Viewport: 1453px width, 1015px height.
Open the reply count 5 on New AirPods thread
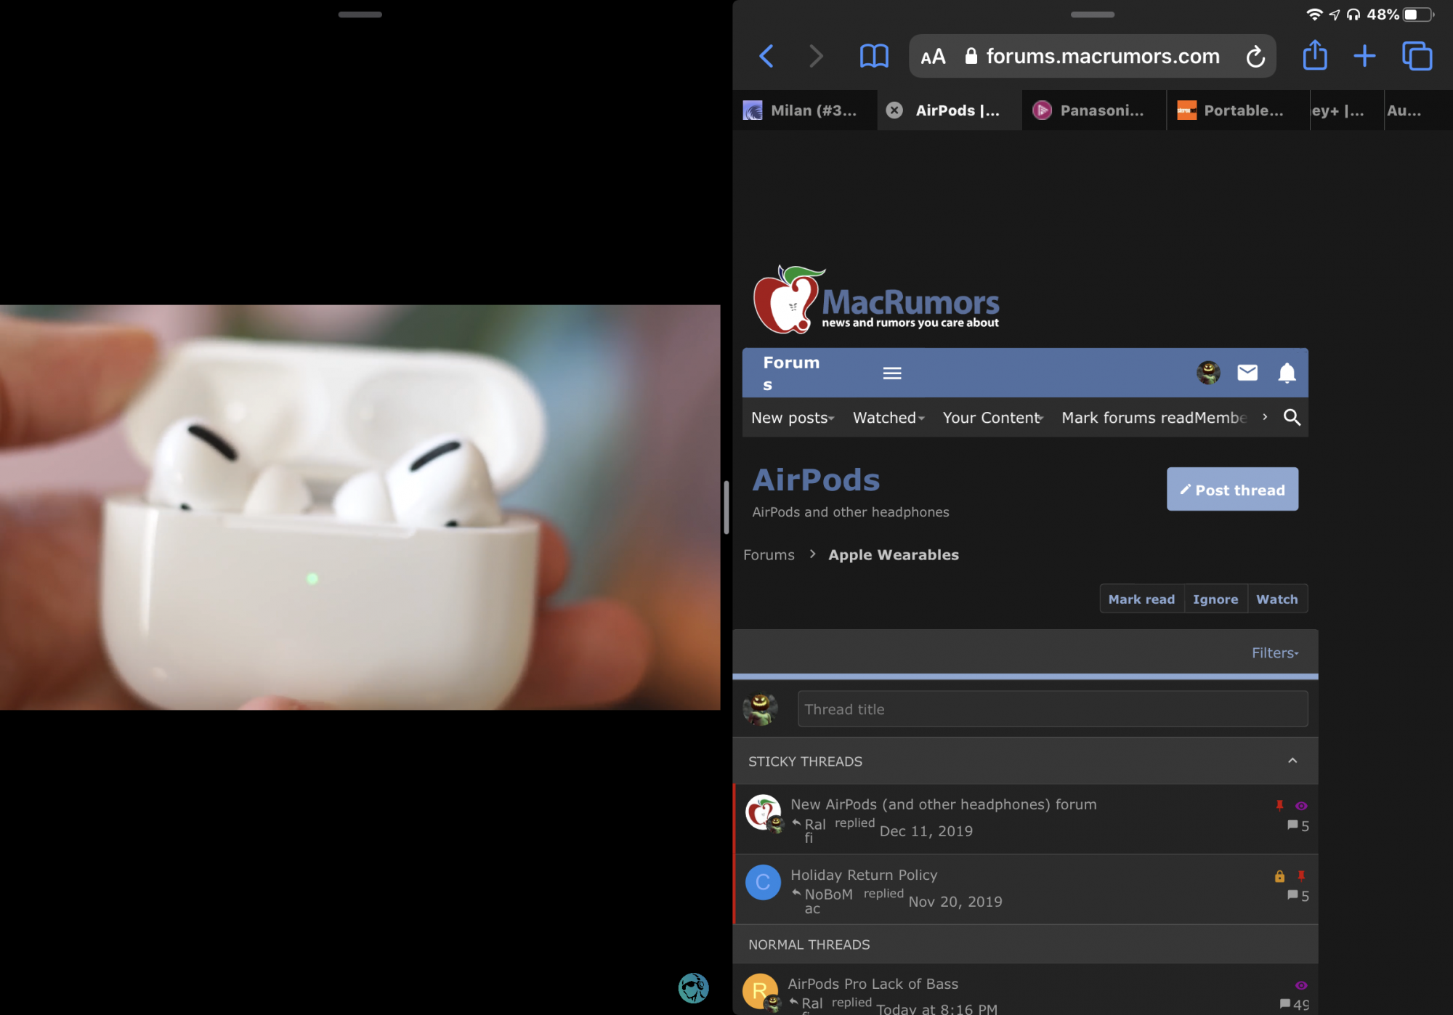pos(1298,826)
